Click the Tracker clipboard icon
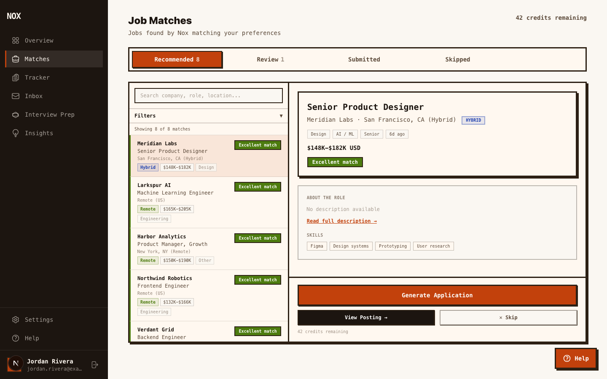Image resolution: width=607 pixels, height=379 pixels. click(16, 77)
